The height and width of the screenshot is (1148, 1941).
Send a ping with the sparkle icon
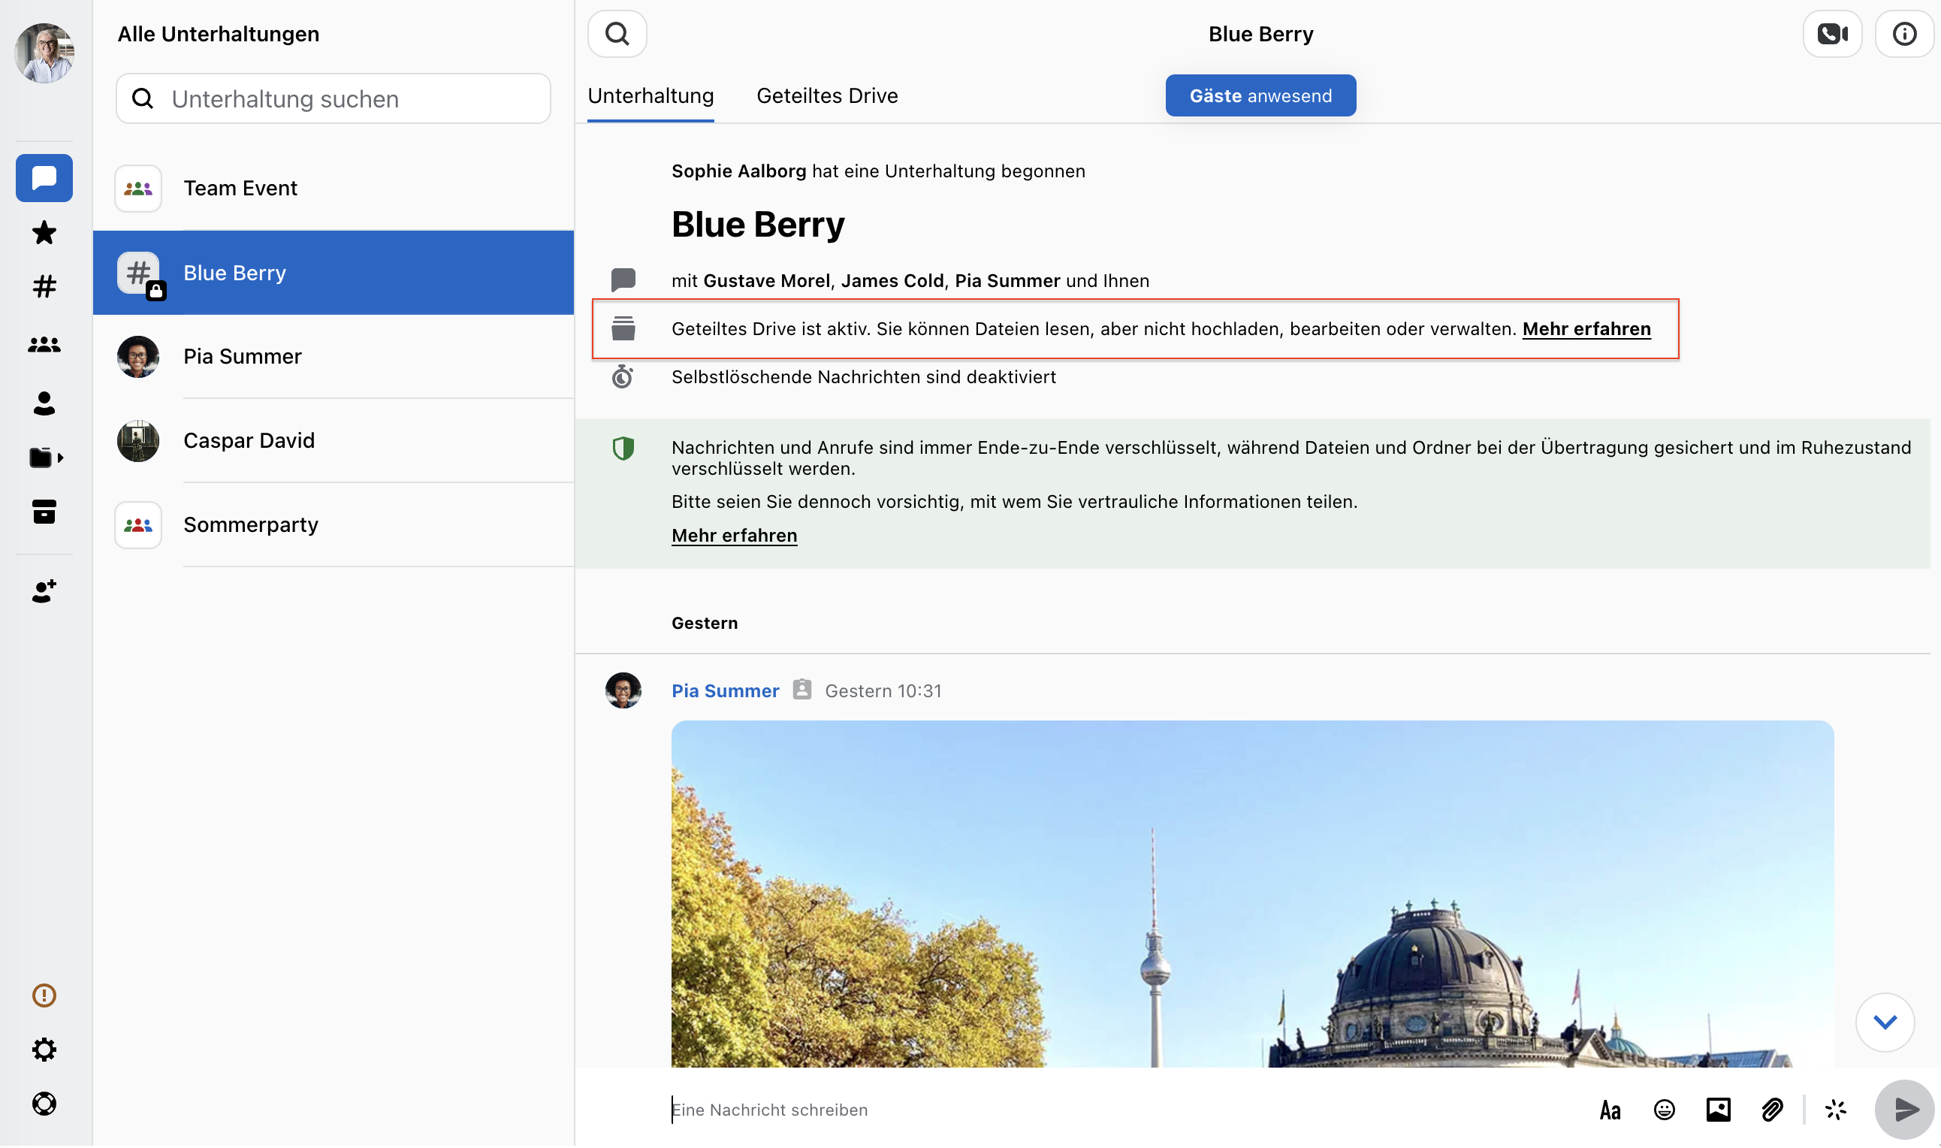(x=1836, y=1112)
